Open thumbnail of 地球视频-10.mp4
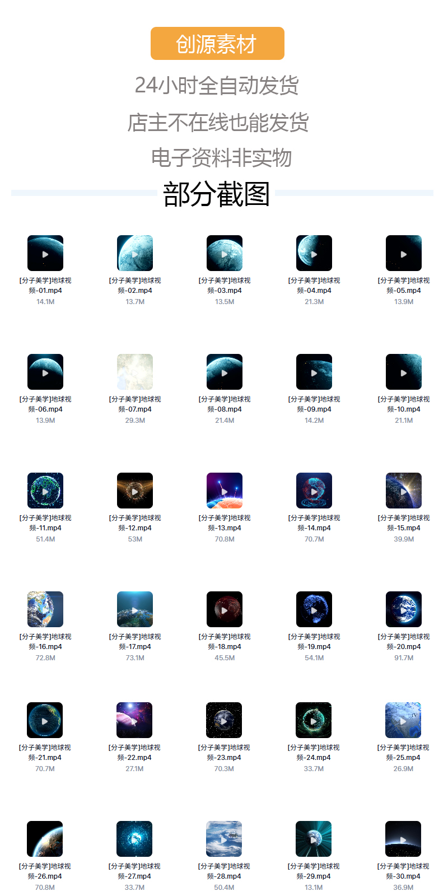This screenshot has height=896, width=448. tap(404, 372)
